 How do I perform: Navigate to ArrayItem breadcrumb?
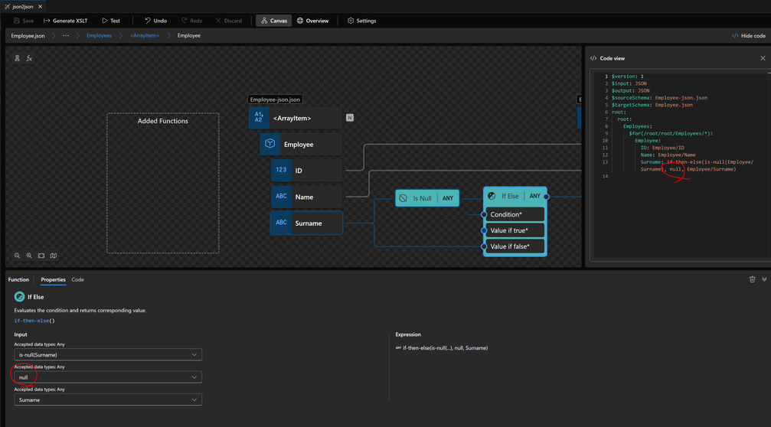[145, 35]
